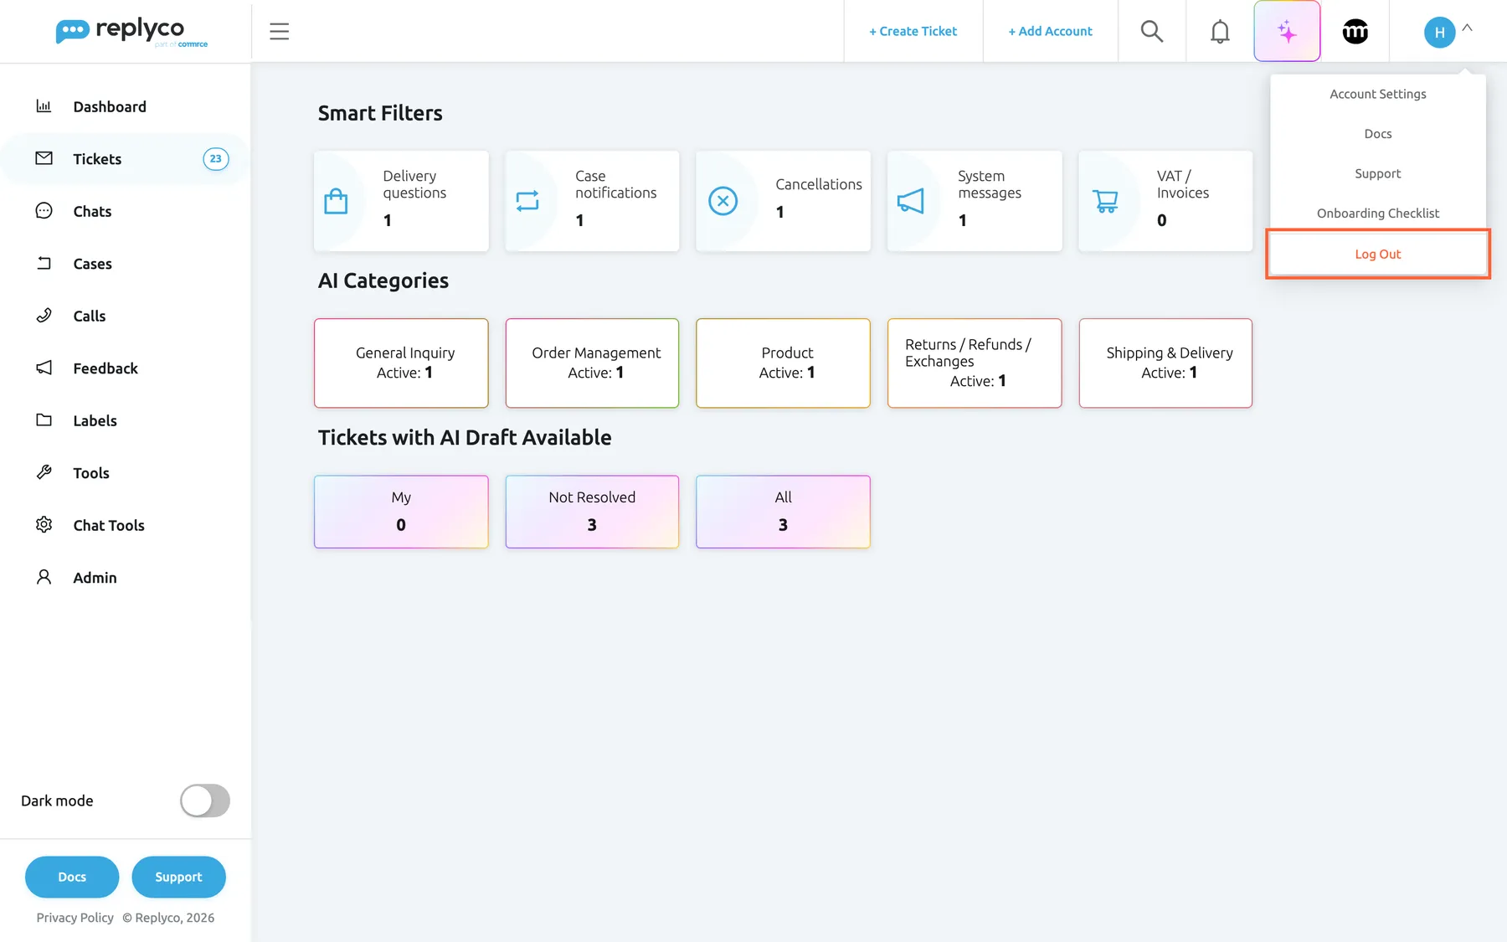Screen dimensions: 1507x942
Task: Click the black round logo icon in header
Action: [x=1355, y=32]
